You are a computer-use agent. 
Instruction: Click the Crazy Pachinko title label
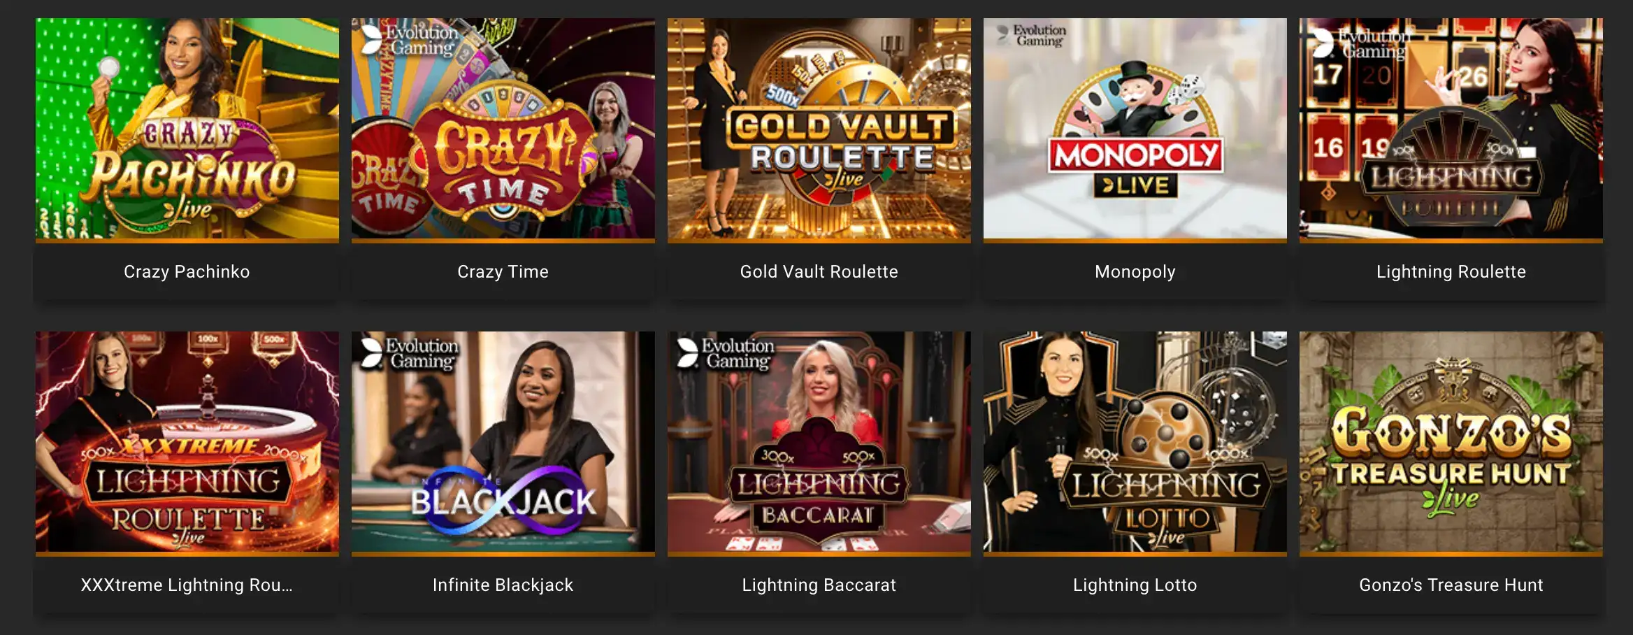(x=187, y=272)
